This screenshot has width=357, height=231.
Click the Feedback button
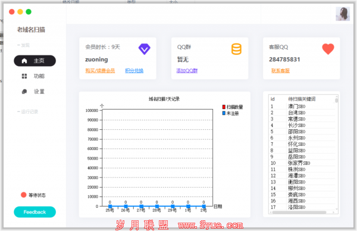click(x=35, y=212)
